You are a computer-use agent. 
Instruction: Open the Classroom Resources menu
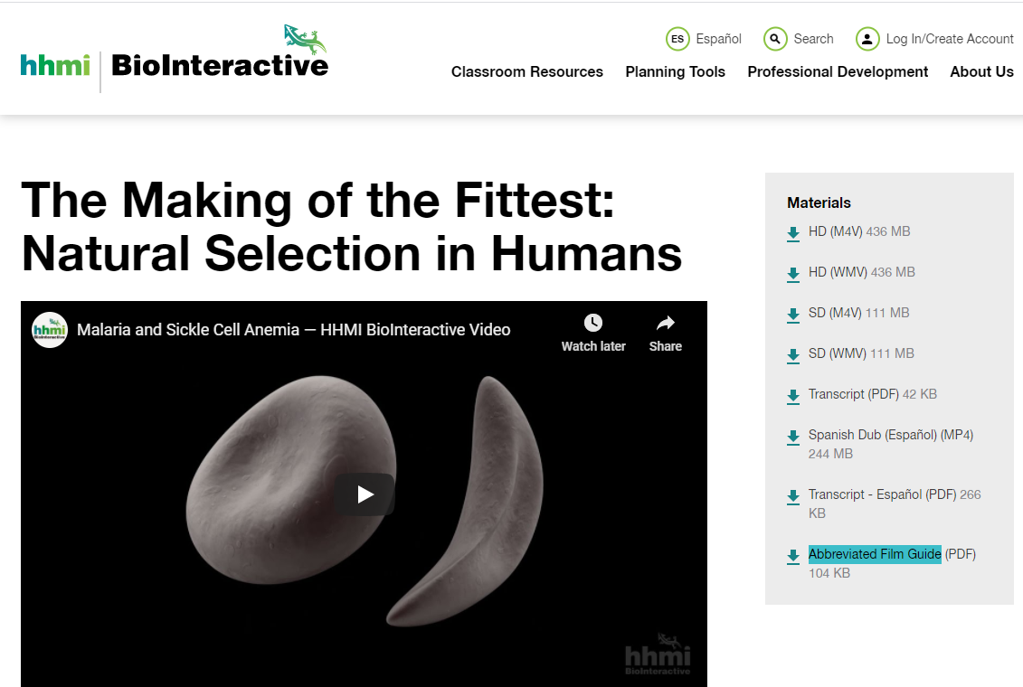527,71
